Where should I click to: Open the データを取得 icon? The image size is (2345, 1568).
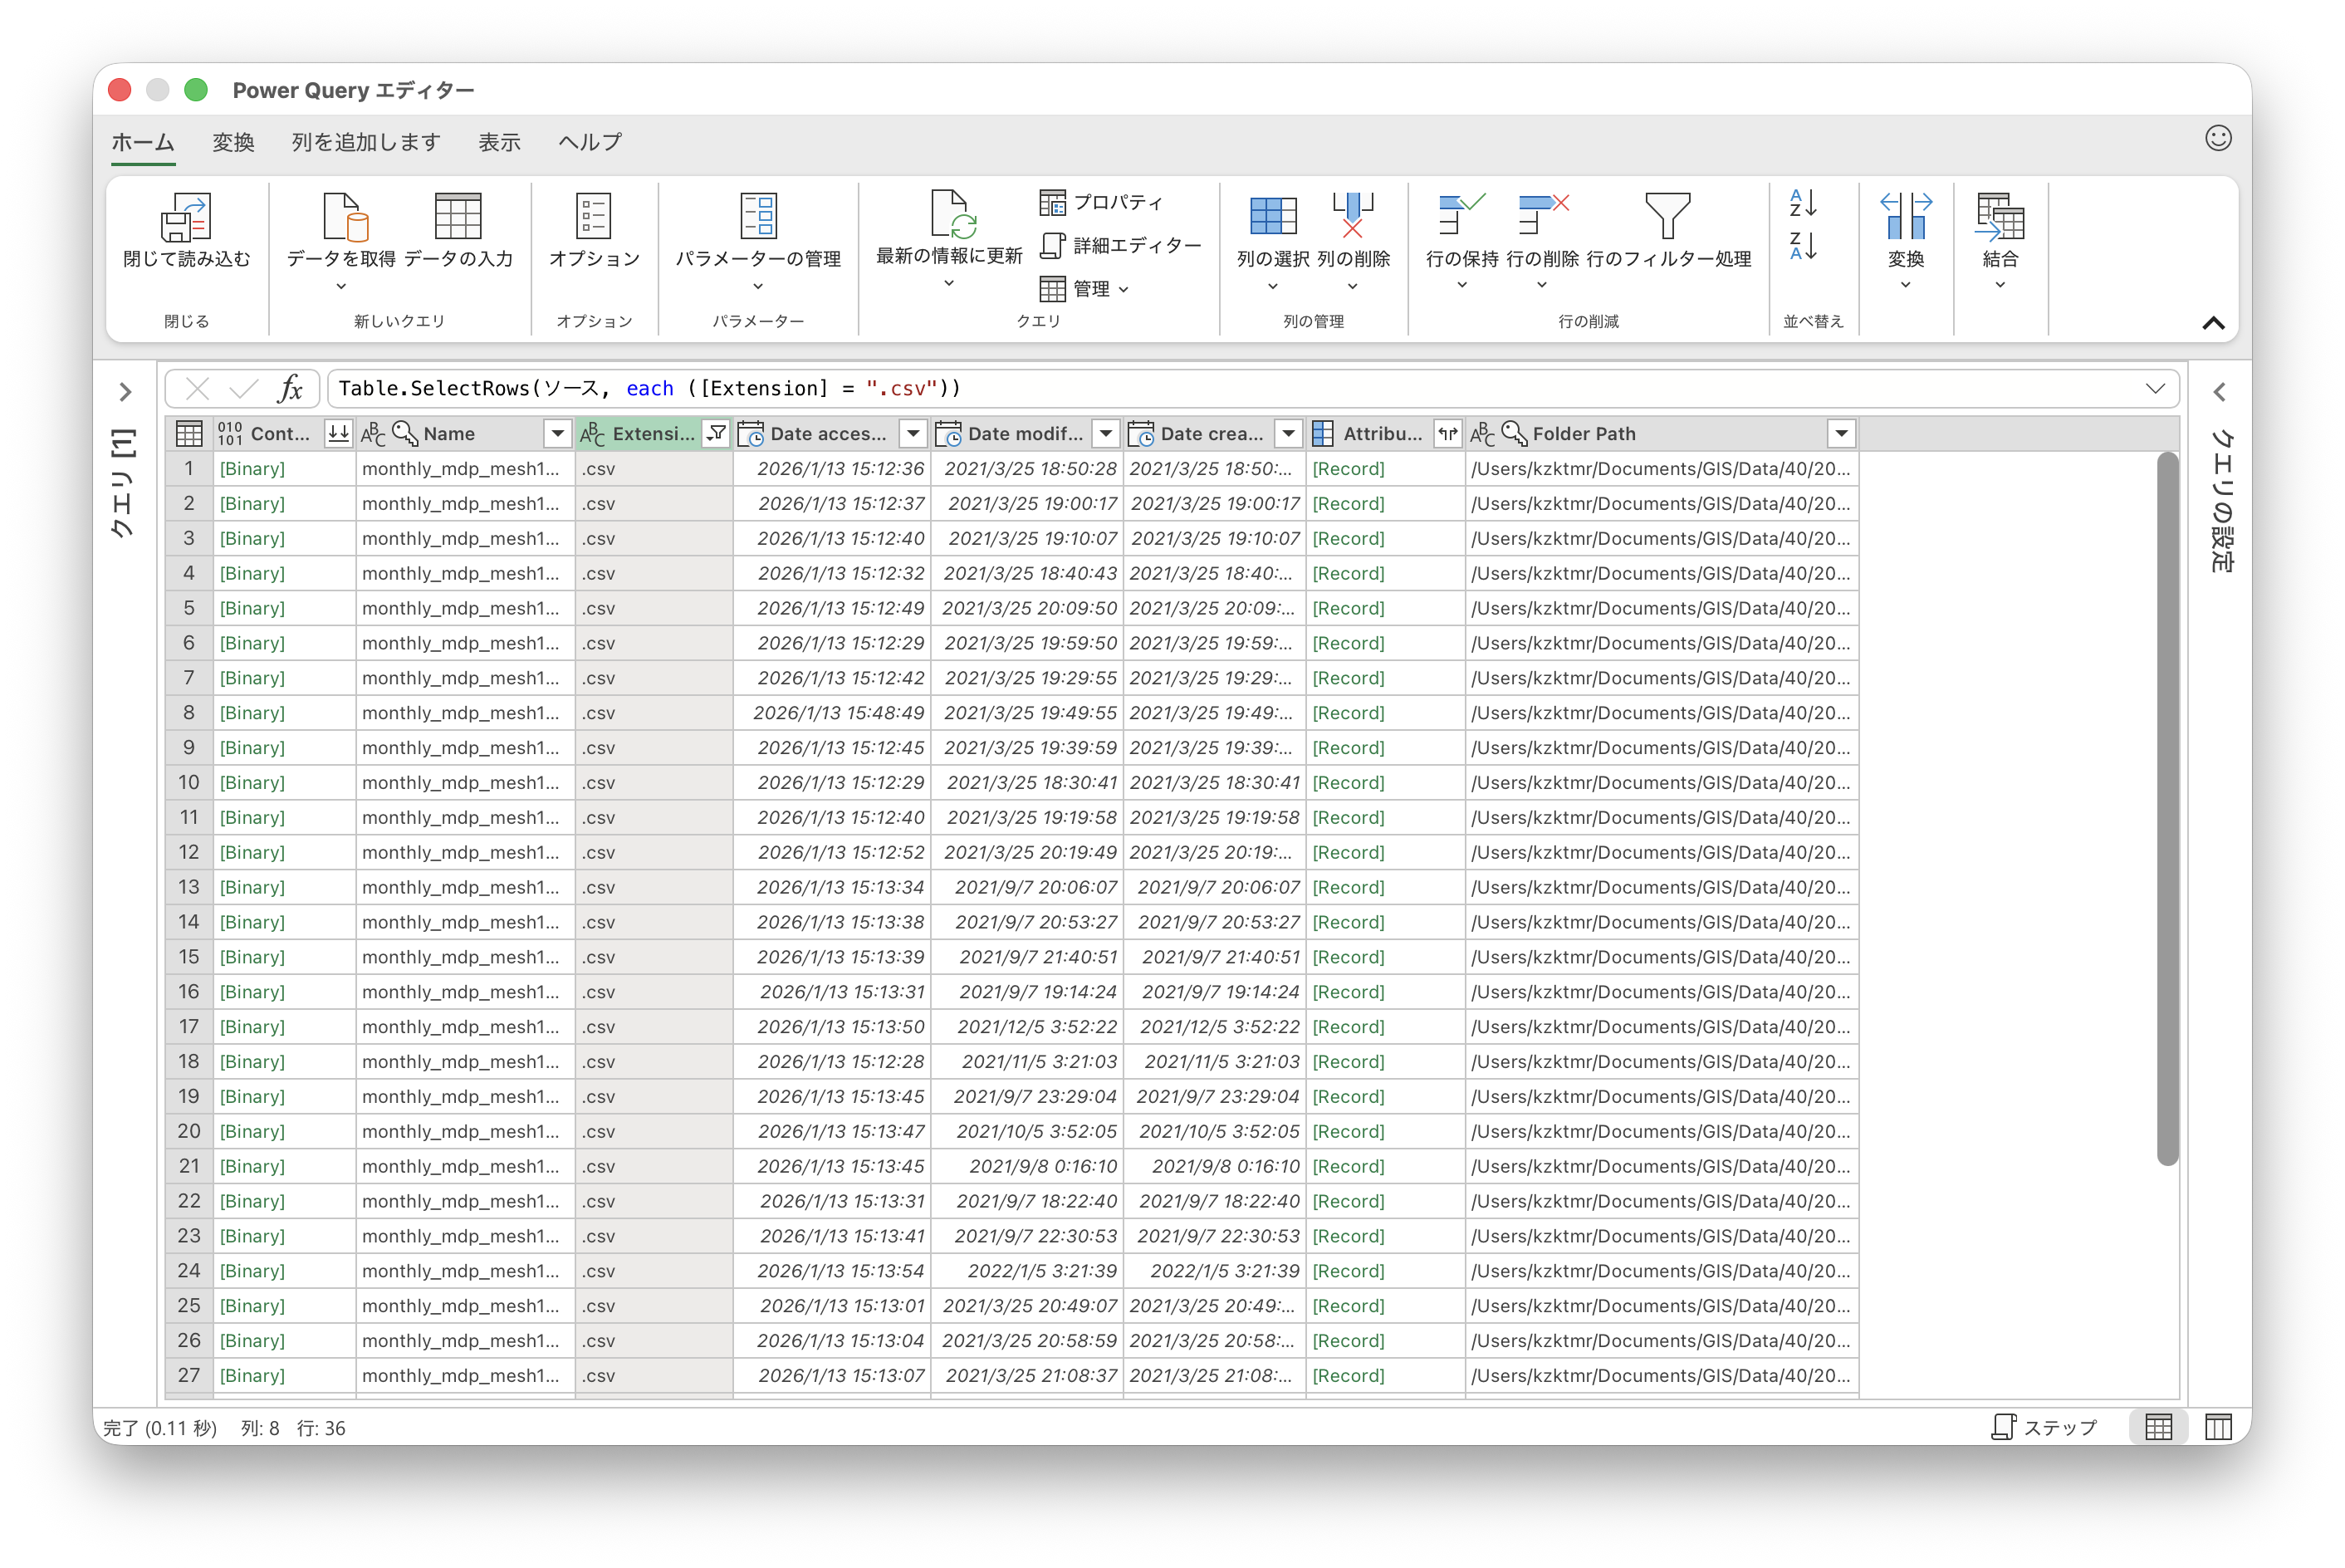(342, 217)
